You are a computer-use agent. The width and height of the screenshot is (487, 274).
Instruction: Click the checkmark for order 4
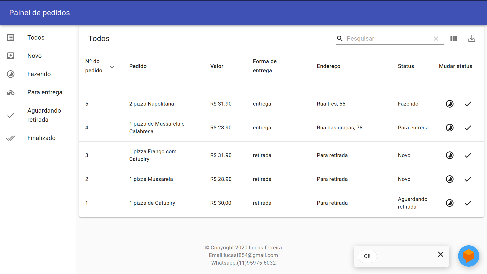click(x=468, y=128)
